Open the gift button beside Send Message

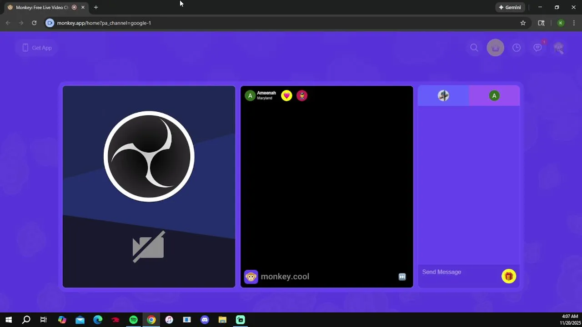(509, 276)
